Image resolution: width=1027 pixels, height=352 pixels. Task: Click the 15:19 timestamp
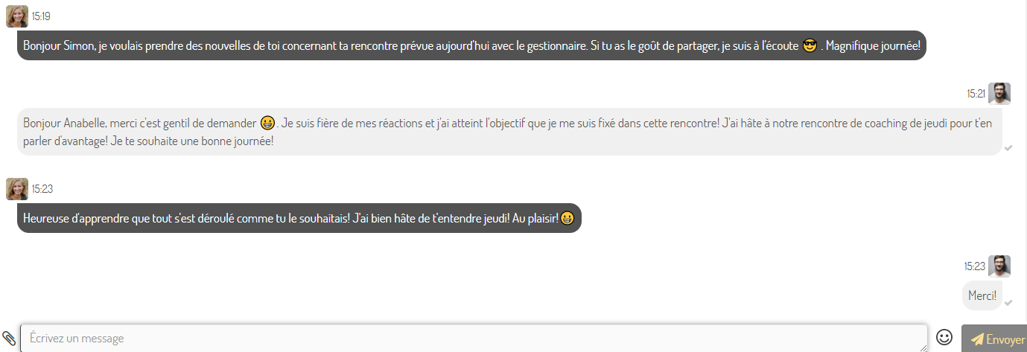tap(41, 16)
